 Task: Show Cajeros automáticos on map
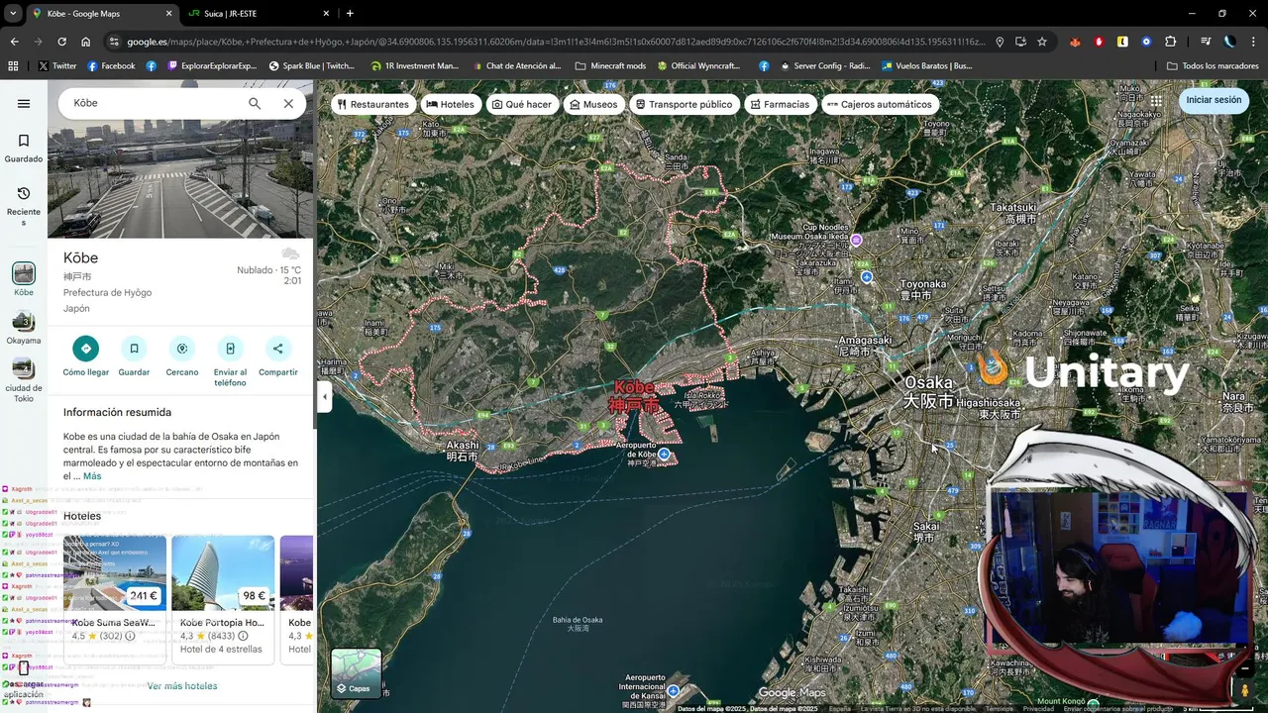pos(880,104)
